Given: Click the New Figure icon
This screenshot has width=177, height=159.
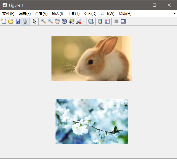Looking at the screenshot, I should pyautogui.click(x=4, y=21).
